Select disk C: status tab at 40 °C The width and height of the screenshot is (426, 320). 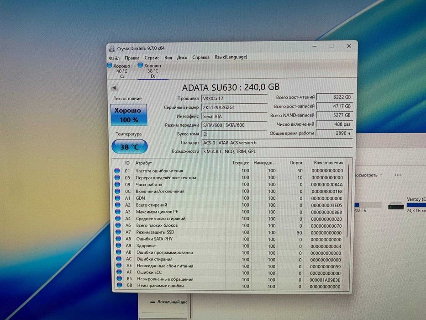tap(121, 71)
